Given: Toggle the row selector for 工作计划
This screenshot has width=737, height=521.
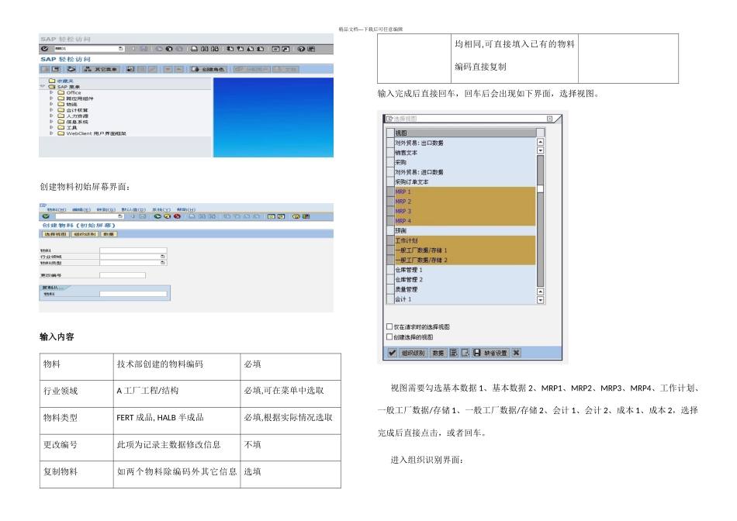Looking at the screenshot, I should [390, 240].
